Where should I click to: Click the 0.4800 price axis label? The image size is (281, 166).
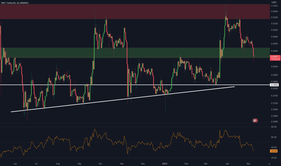(x=274, y=37)
